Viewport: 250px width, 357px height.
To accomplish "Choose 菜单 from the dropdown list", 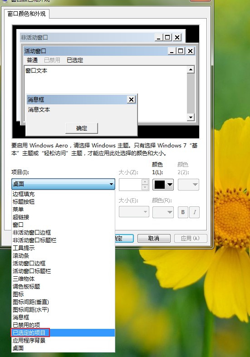I will tap(63, 210).
